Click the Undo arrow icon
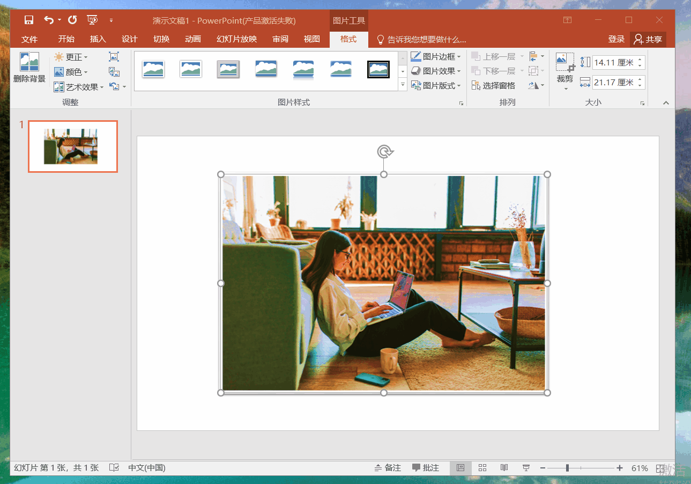This screenshot has height=484, width=691. pos(49,20)
